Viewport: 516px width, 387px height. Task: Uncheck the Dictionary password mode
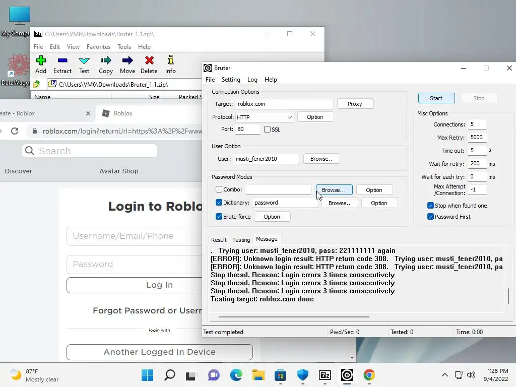tap(219, 203)
